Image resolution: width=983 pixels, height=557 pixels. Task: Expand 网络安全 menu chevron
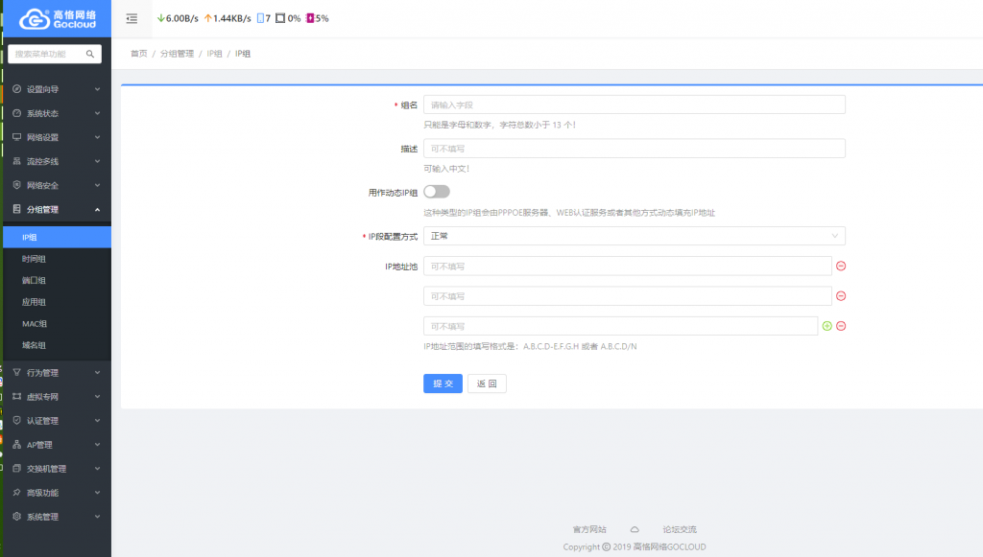click(x=97, y=185)
